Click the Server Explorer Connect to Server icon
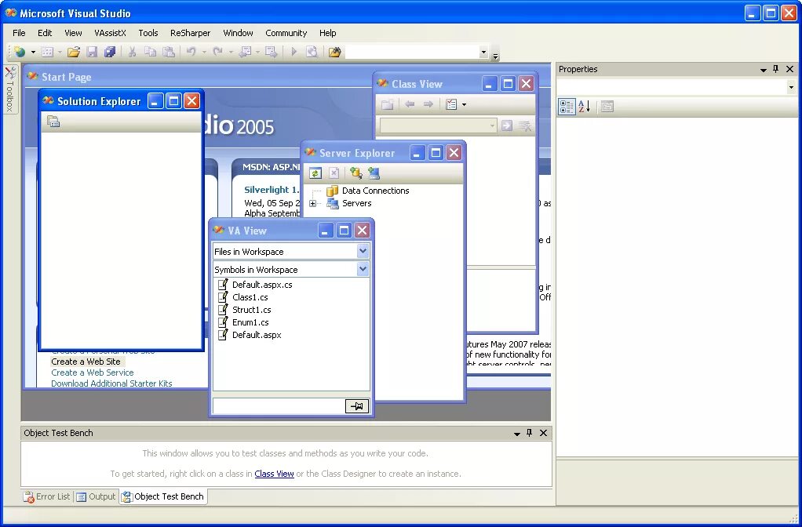This screenshot has width=802, height=527. tap(374, 173)
